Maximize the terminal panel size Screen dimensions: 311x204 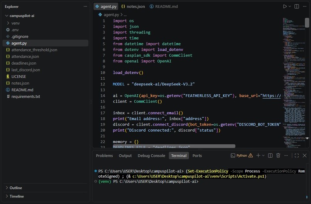[297, 156]
